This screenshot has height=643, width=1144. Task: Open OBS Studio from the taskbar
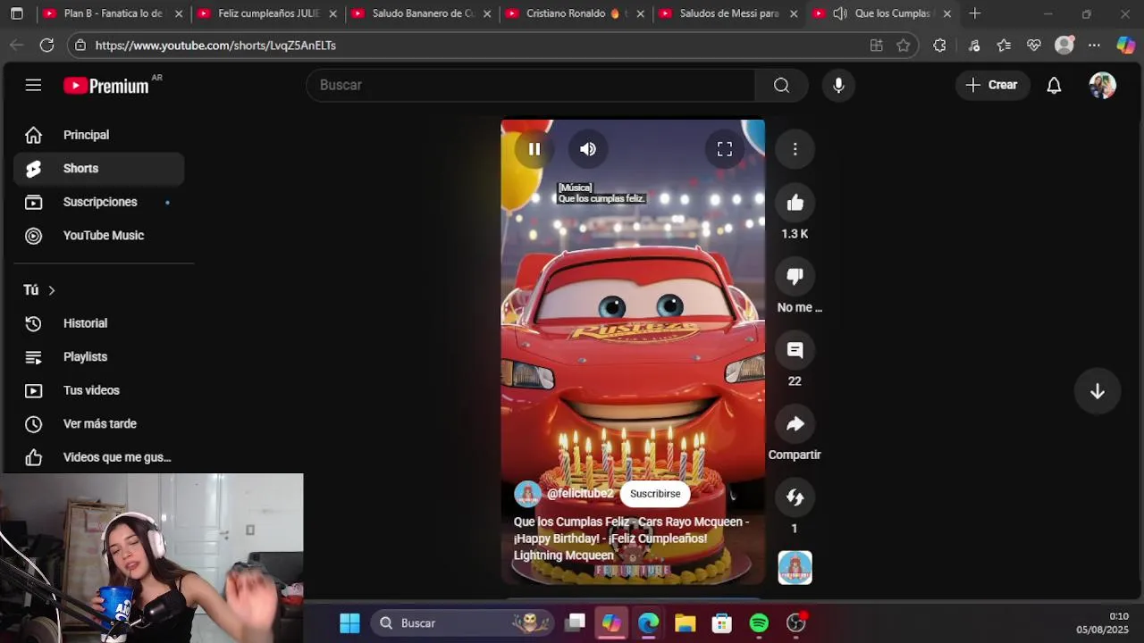pos(795,623)
